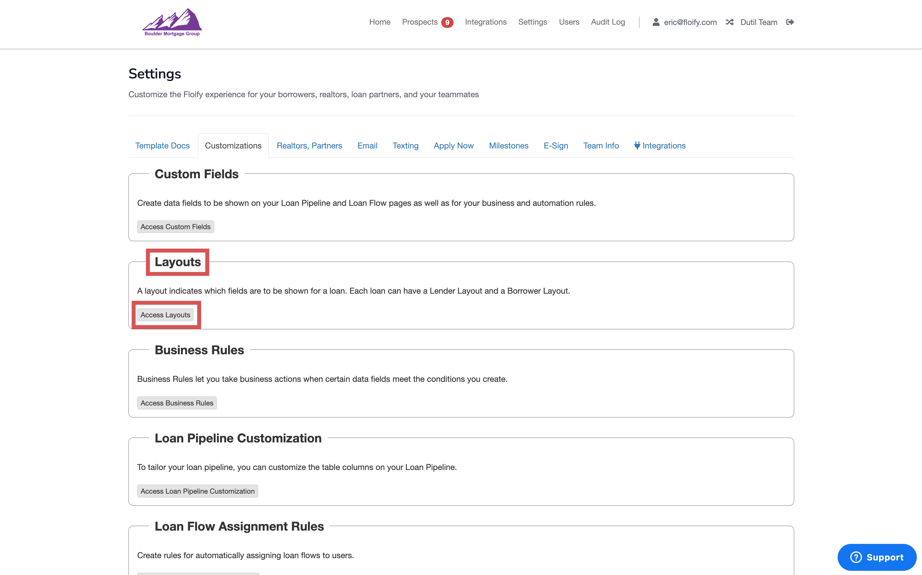The height and width of the screenshot is (575, 922).
Task: Select the Customizations tab
Action: [x=233, y=146]
